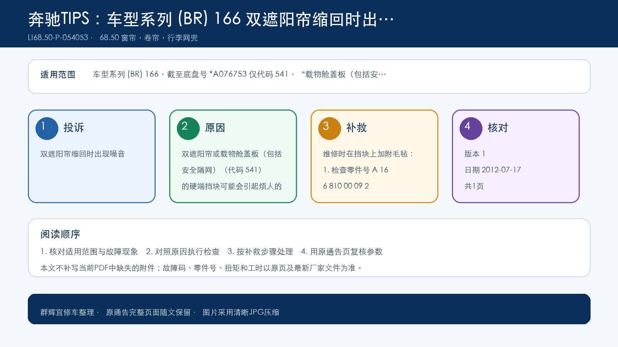
Task: Click the 阅读顺序 heading
Action: tap(60, 234)
